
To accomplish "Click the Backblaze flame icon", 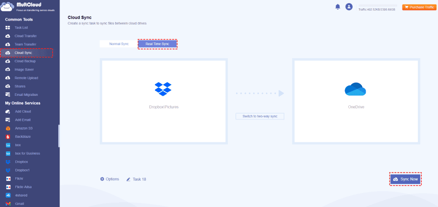I will (8, 137).
